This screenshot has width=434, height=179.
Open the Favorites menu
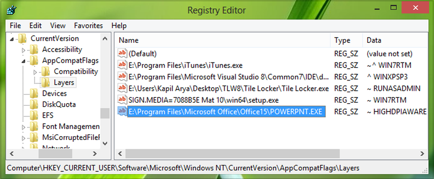[89, 26]
